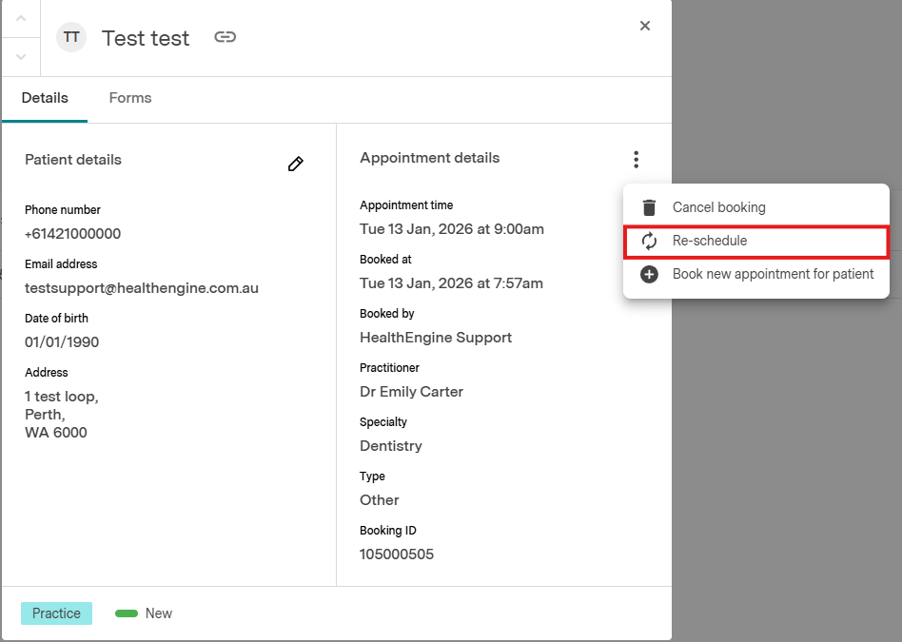Choose Cancel booking from the menu
902x642 pixels.
(x=718, y=207)
